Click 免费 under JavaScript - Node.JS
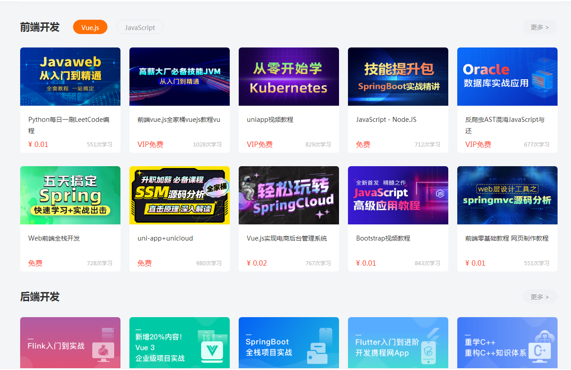 coord(363,144)
